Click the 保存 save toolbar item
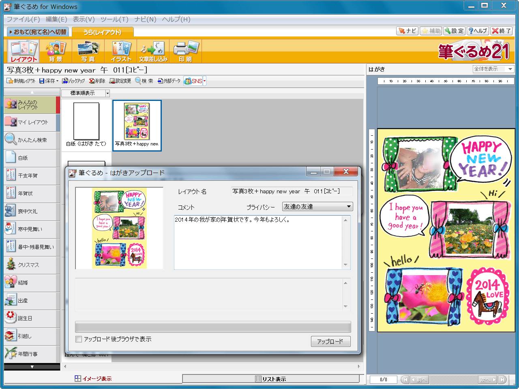 pyautogui.click(x=49, y=81)
